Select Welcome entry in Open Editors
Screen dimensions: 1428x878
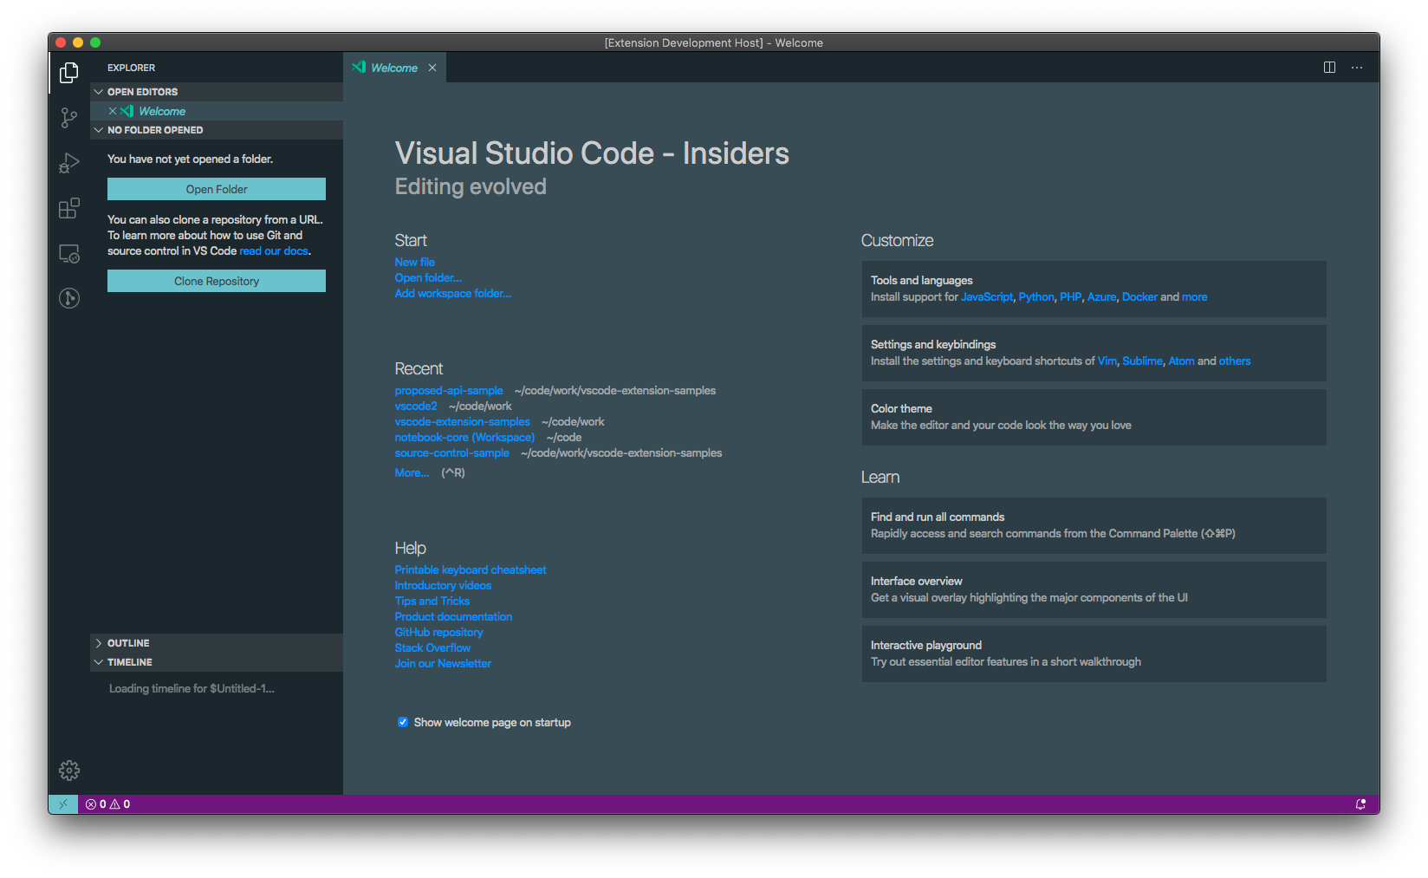tap(217, 111)
